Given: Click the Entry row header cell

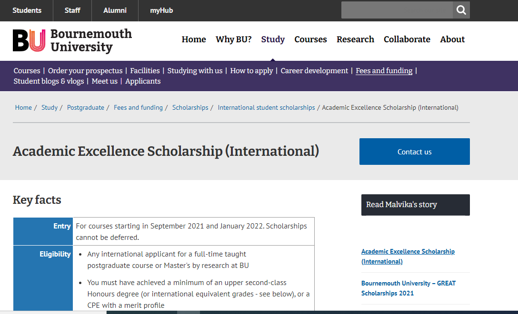Looking at the screenshot, I should point(43,231).
